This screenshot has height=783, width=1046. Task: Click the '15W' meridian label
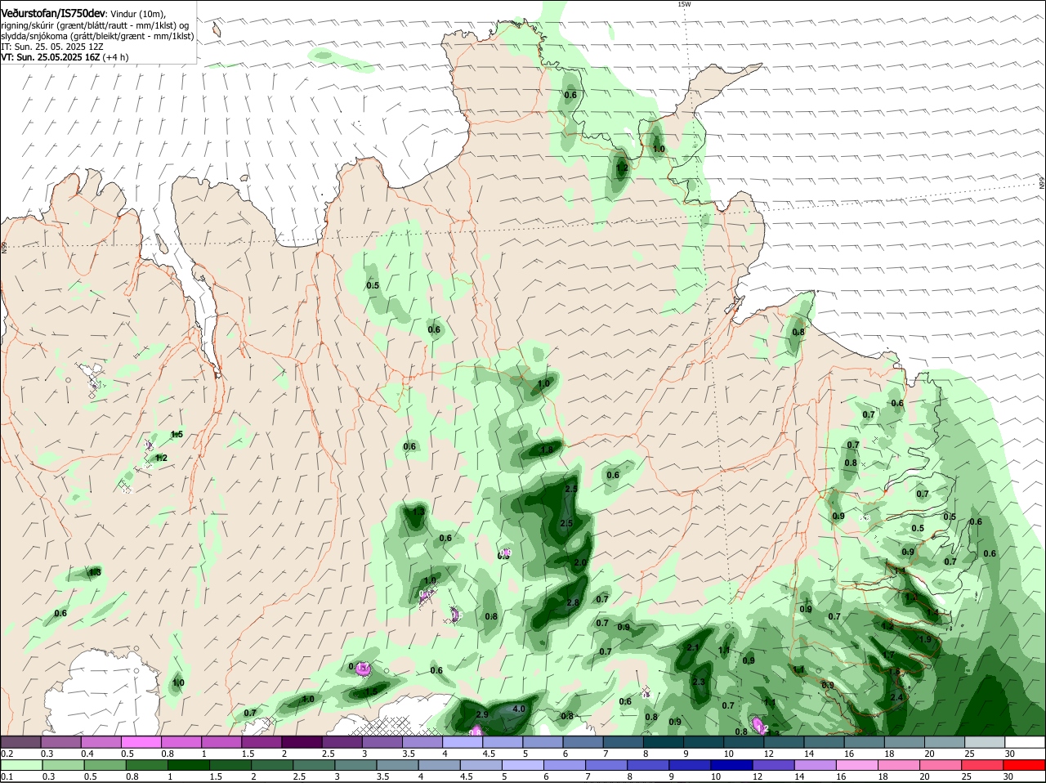point(684,4)
